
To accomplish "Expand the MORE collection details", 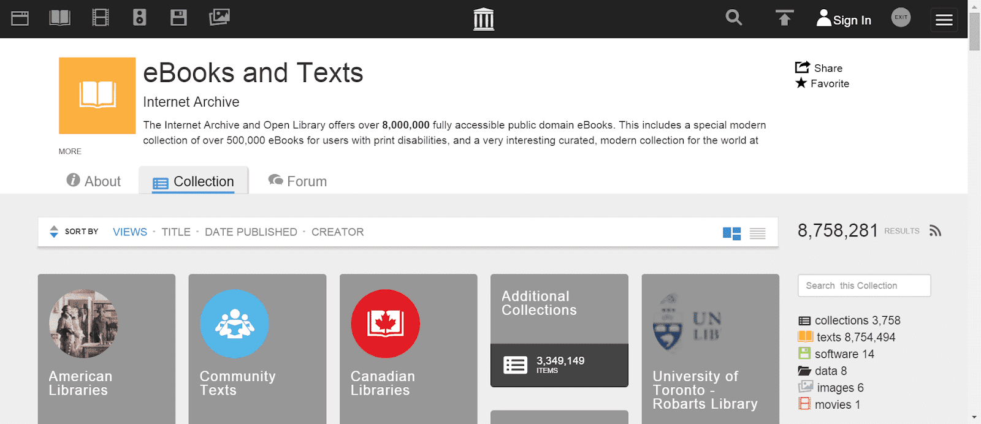I will click(69, 151).
